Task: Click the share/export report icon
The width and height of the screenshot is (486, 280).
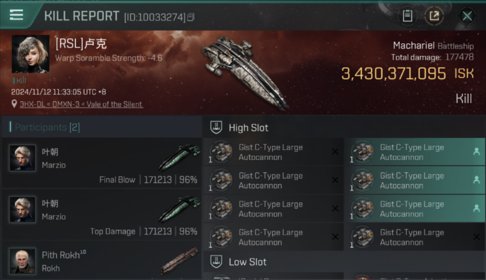Action: coord(434,16)
